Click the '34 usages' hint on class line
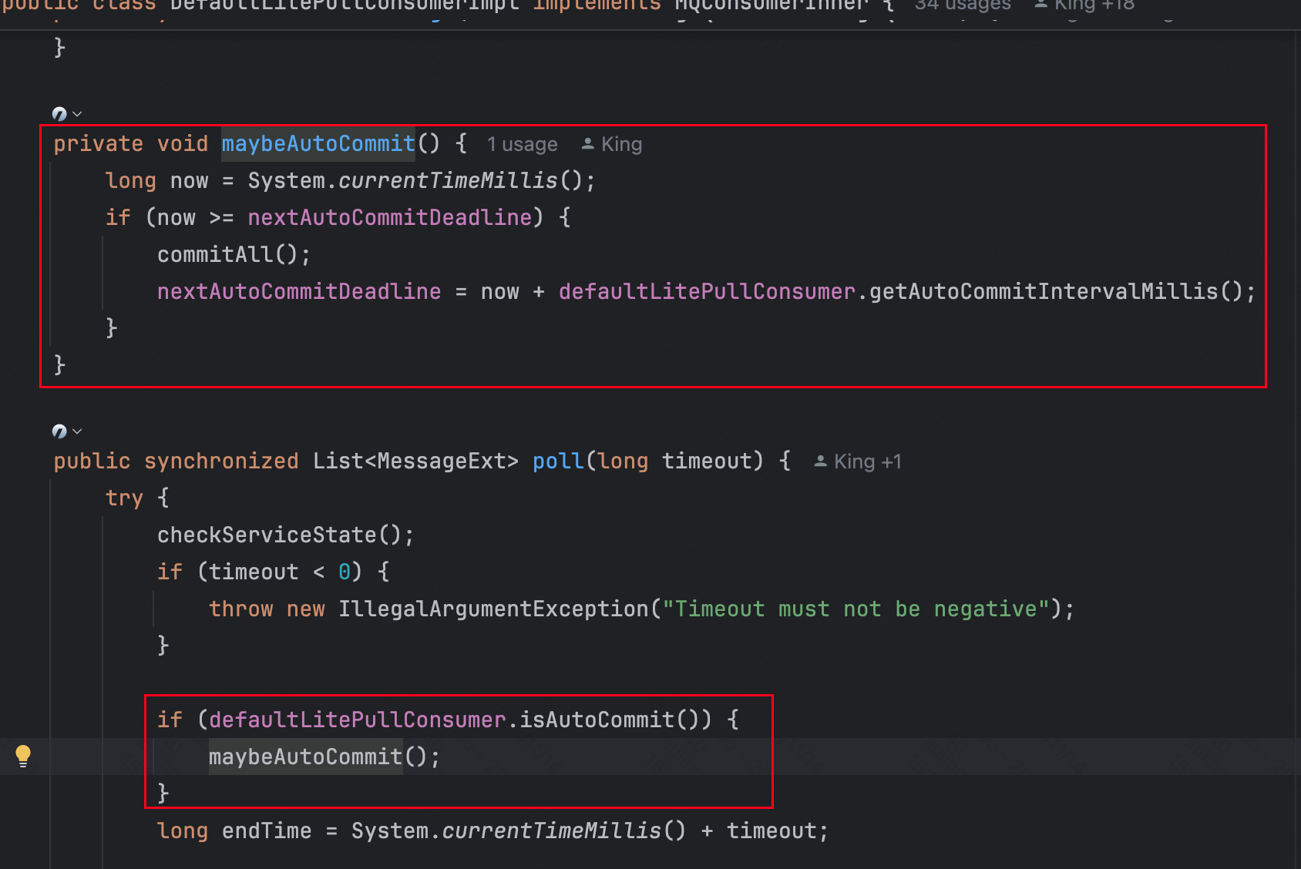Viewport: 1301px width, 869px height. click(x=963, y=5)
